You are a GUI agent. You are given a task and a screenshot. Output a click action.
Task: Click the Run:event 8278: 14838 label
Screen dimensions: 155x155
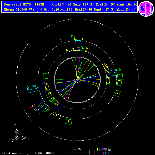click(24, 4)
